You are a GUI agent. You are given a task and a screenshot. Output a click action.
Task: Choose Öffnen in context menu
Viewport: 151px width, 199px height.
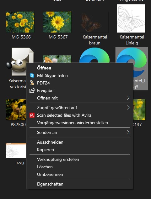point(79,68)
